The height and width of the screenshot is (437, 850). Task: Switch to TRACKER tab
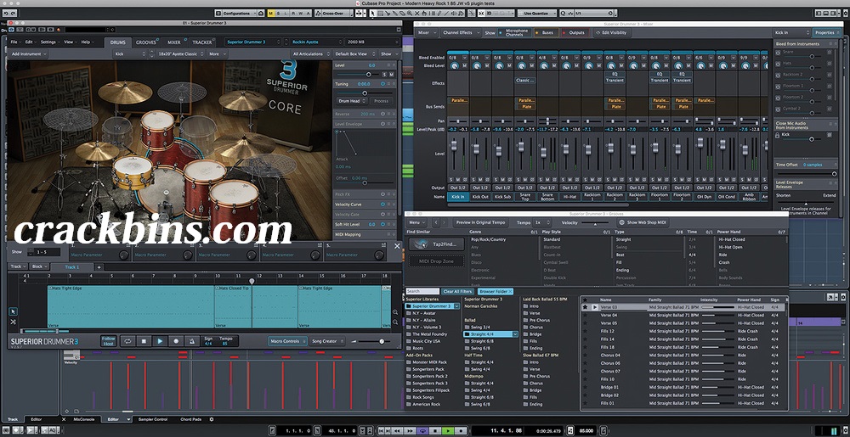tap(202, 42)
